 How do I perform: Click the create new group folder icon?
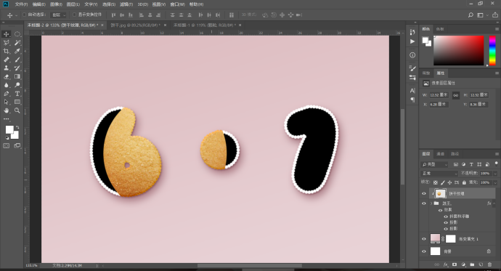(x=472, y=264)
